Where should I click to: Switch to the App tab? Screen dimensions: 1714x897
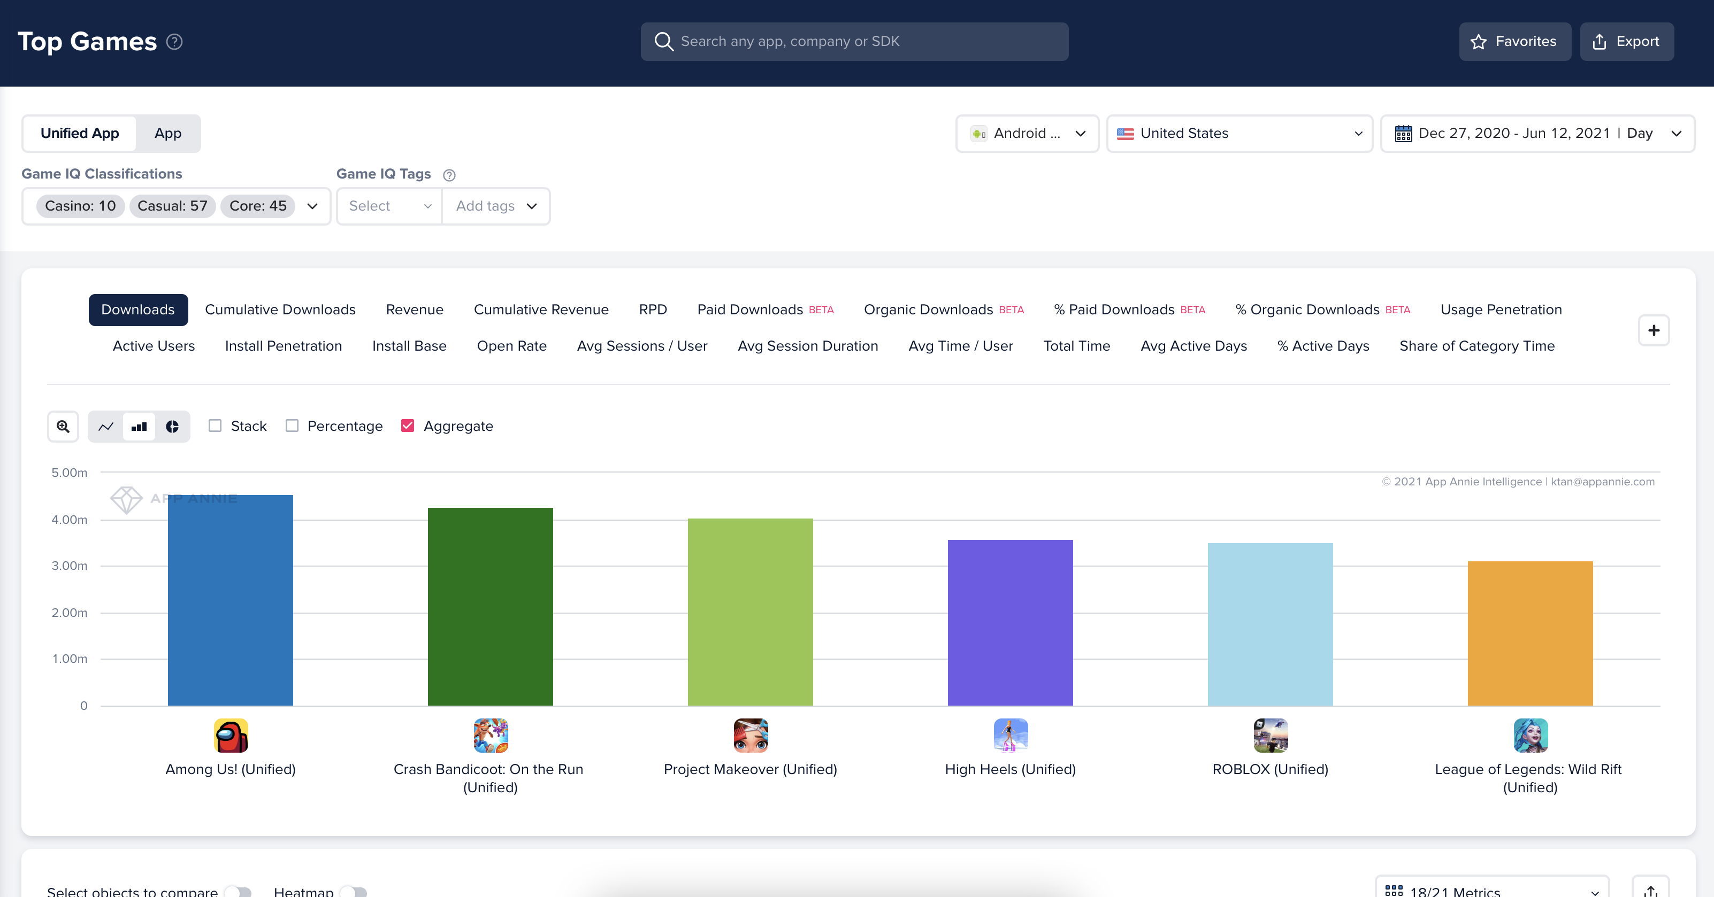[167, 134]
